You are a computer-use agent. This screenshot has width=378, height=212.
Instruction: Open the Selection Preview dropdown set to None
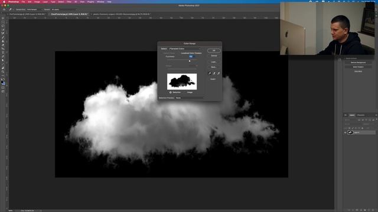[190, 98]
